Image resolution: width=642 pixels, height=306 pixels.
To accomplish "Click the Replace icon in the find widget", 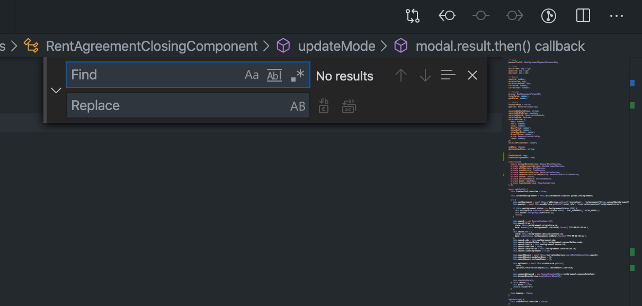I will (x=324, y=106).
